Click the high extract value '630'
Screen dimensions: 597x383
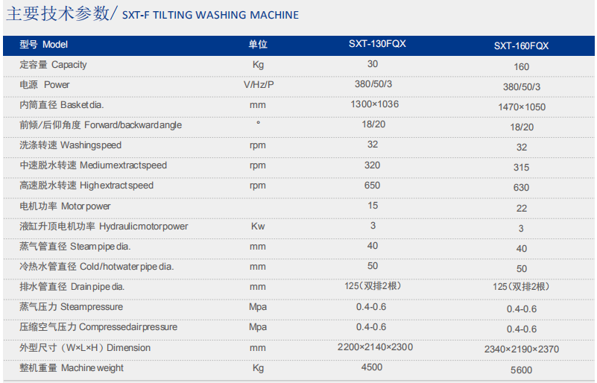(521, 188)
